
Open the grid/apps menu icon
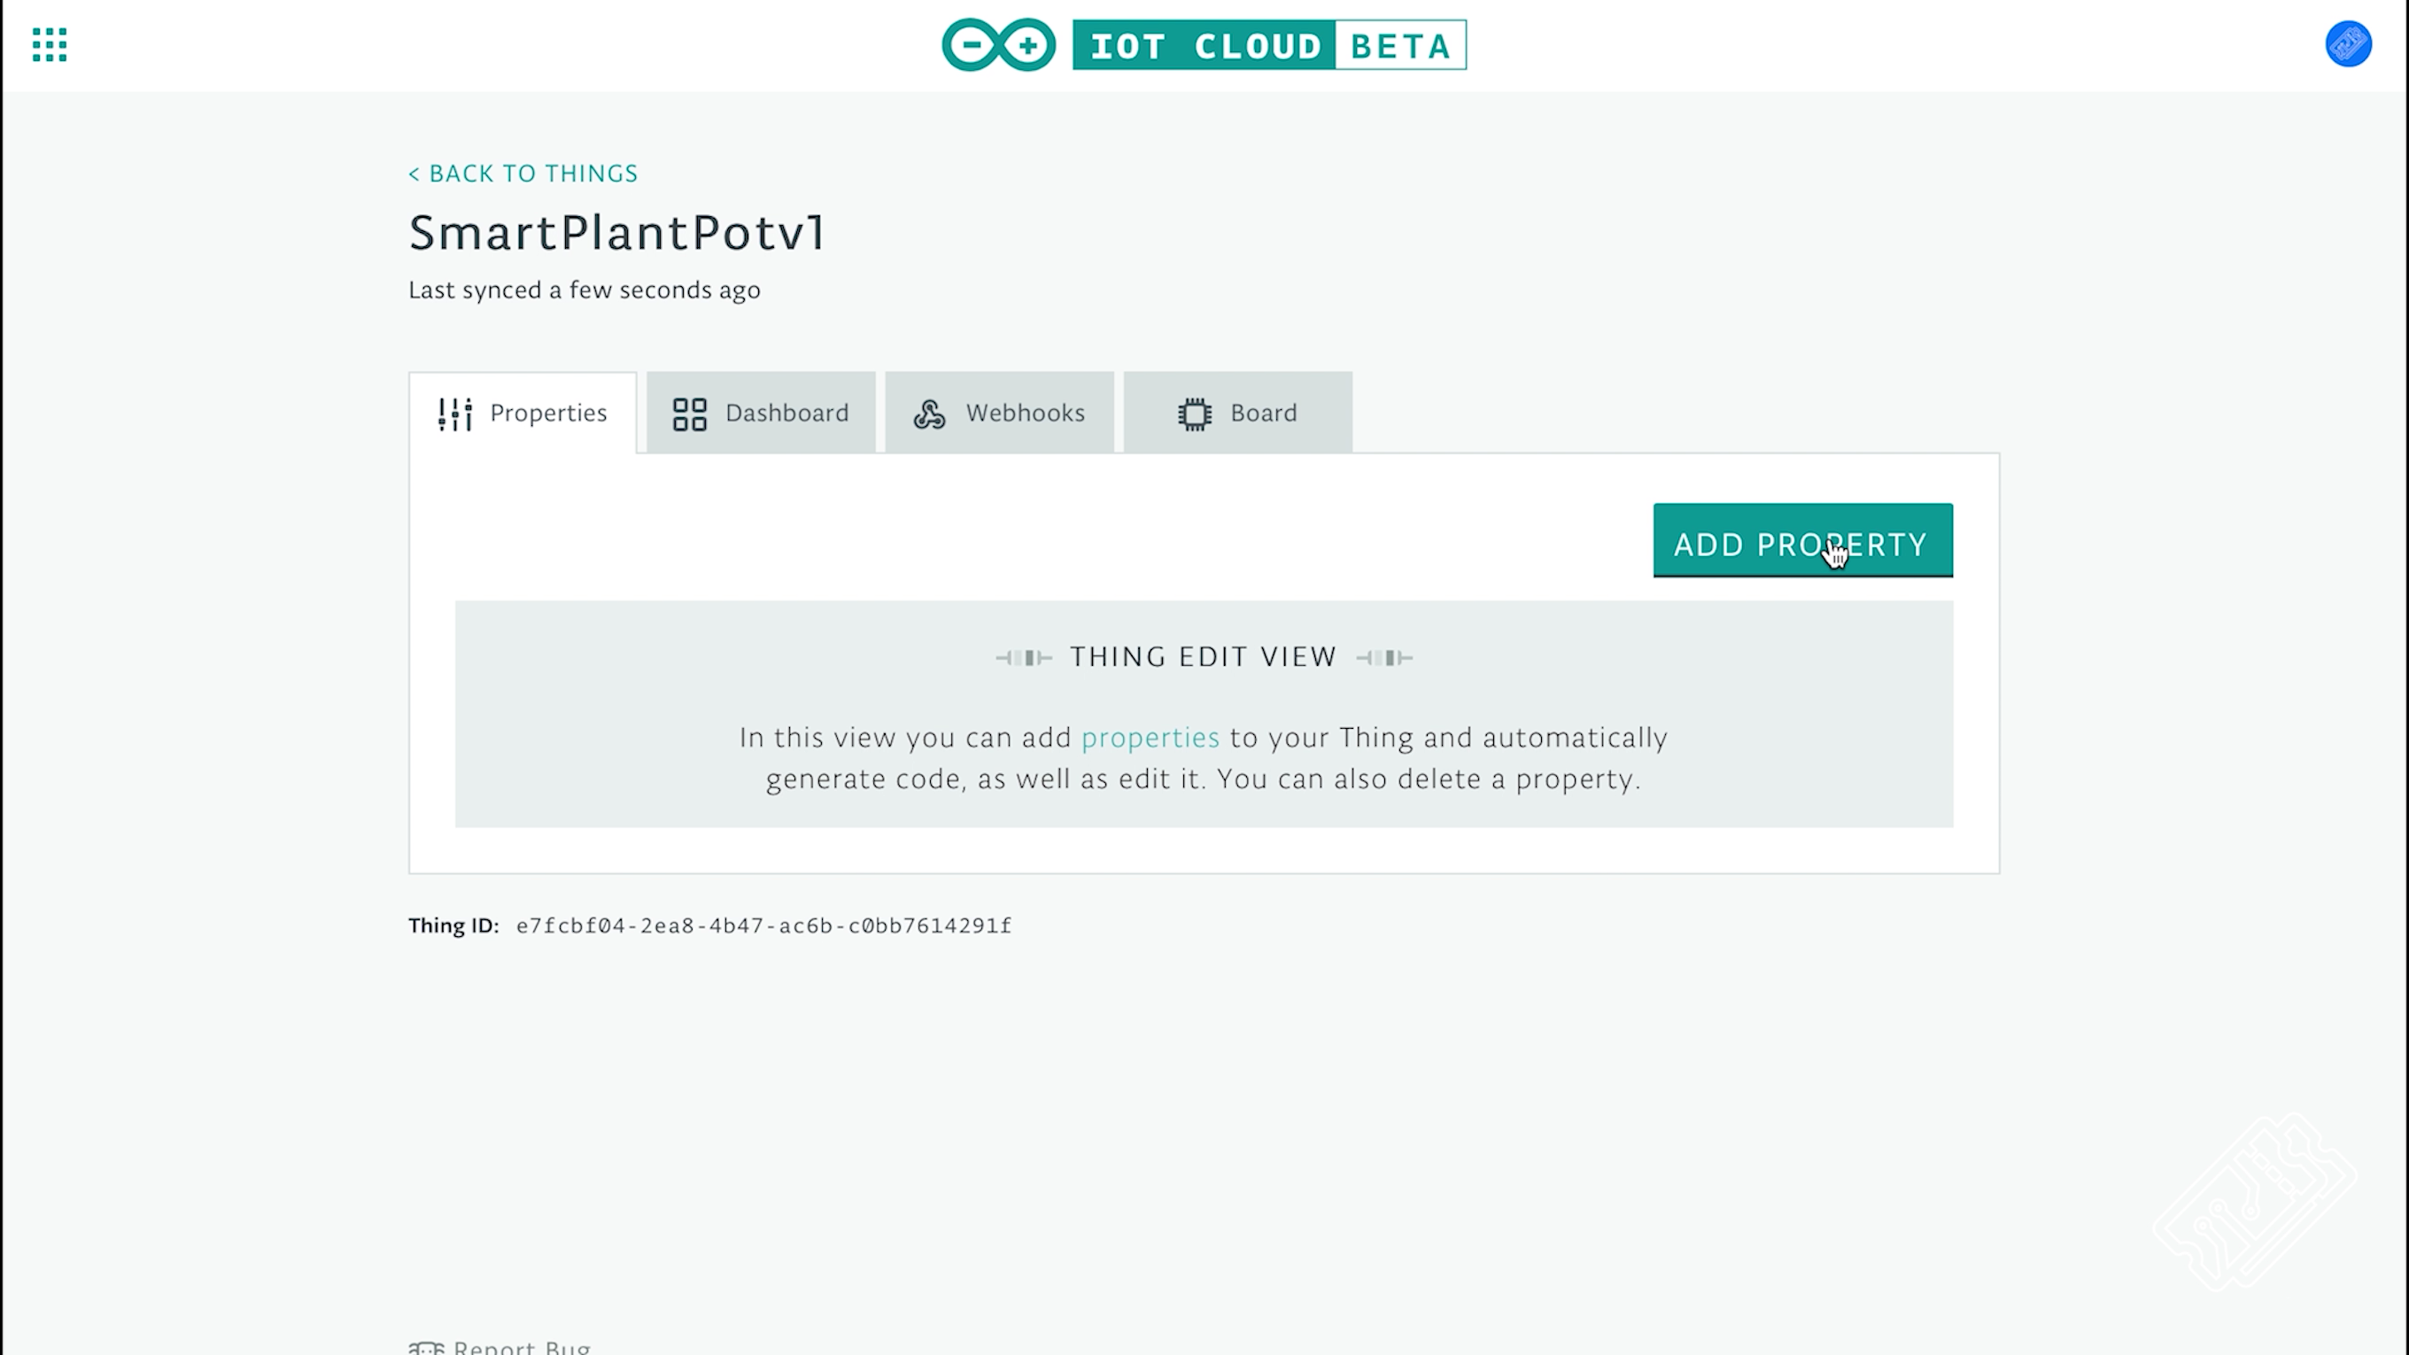click(x=50, y=44)
